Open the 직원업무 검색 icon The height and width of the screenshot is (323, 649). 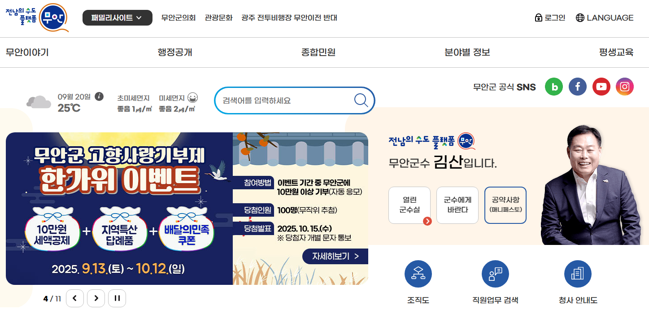pyautogui.click(x=495, y=274)
